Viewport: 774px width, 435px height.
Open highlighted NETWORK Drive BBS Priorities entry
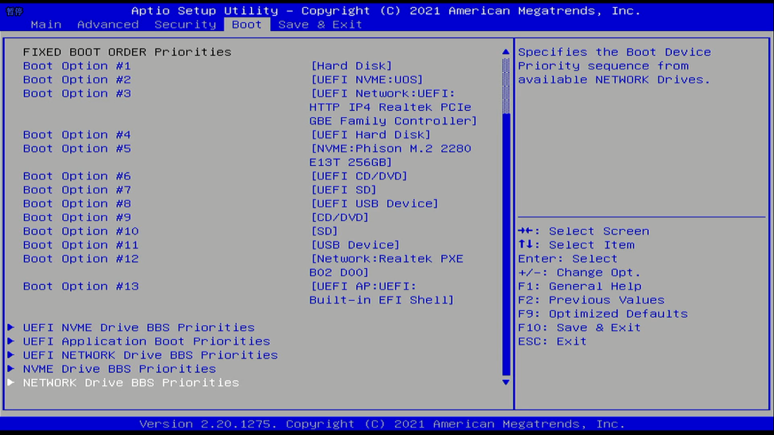coord(131,383)
